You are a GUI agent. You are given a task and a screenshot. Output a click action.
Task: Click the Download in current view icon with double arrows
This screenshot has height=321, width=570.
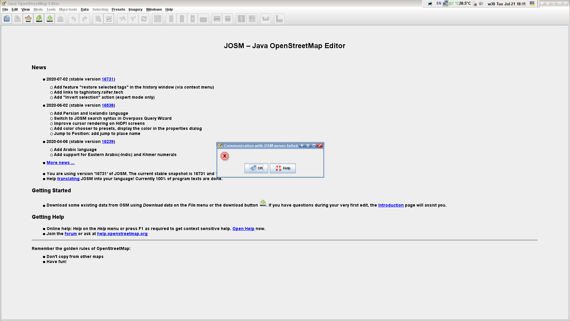(39, 19)
